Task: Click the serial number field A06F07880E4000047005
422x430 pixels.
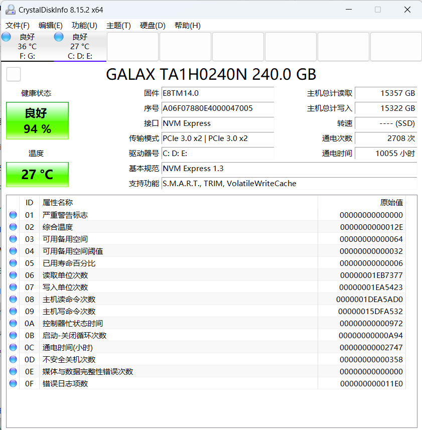Action: (x=218, y=108)
